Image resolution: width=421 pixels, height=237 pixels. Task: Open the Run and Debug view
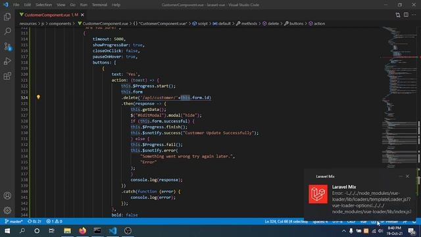[7, 61]
